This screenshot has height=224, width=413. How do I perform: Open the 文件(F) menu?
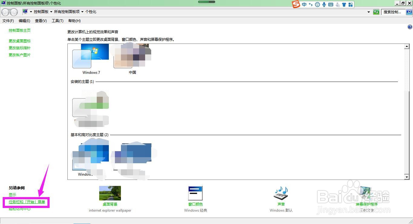tap(8, 21)
